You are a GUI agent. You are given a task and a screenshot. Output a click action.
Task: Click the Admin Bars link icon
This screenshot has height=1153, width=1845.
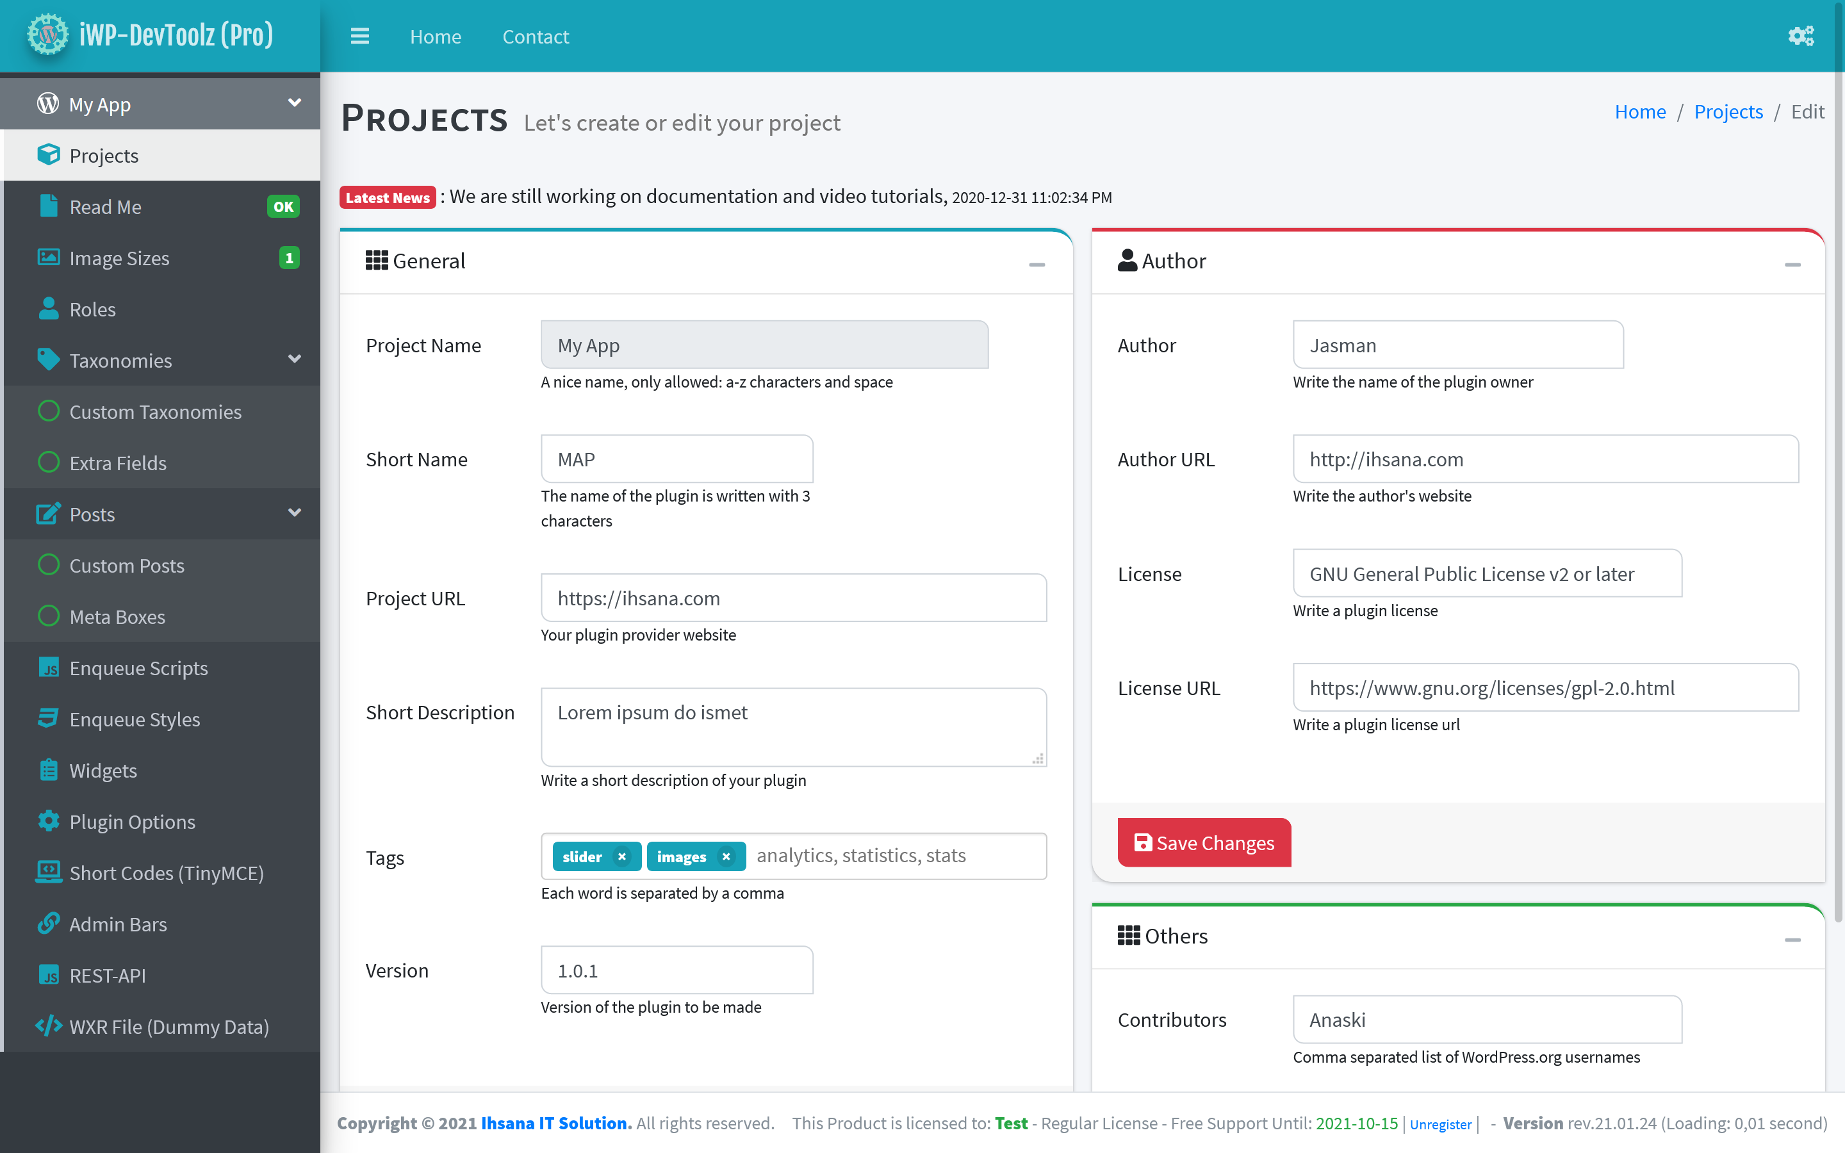(x=48, y=922)
